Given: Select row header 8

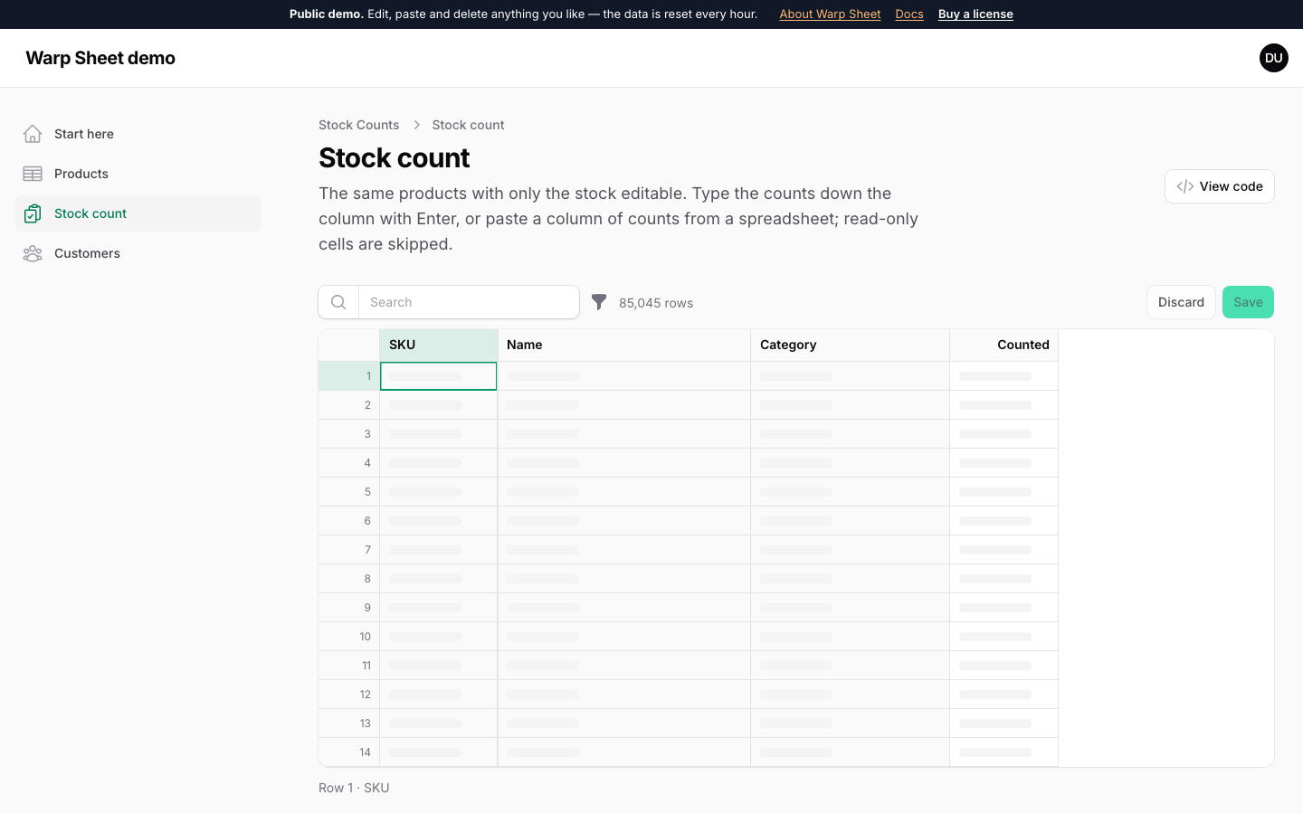Looking at the screenshot, I should click(349, 579).
